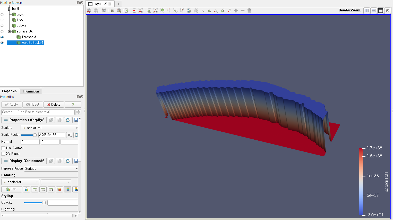The image size is (393, 220).
Task: Activate the zoom to box magnifier tool
Action: point(119,11)
